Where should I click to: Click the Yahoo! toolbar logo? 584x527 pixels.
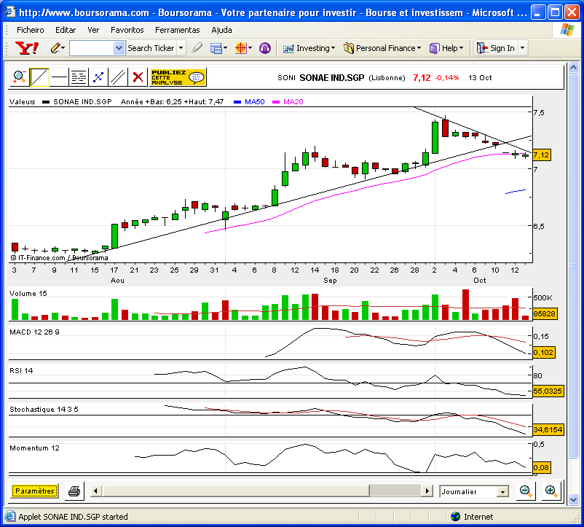coord(27,48)
